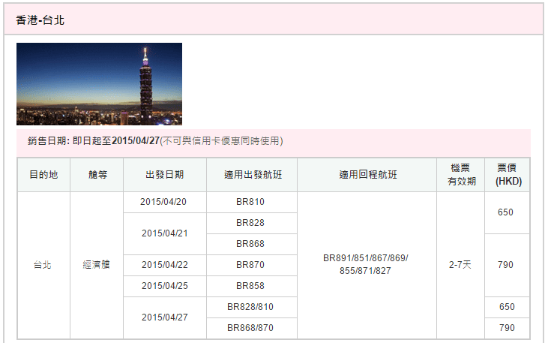Click the 目的地 column header
Image resolution: width=548 pixels, height=343 pixels.
tap(43, 175)
